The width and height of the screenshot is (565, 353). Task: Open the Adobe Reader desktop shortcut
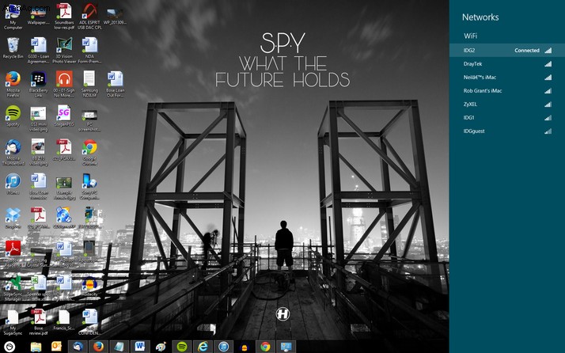click(x=13, y=255)
